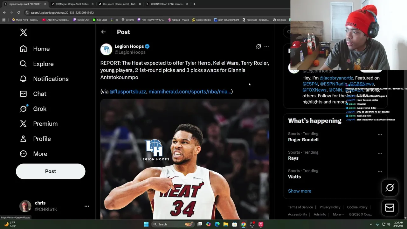Screen dimensions: 407x229
Task: Open the @ESPN mention in the bio
Action: click(x=310, y=84)
